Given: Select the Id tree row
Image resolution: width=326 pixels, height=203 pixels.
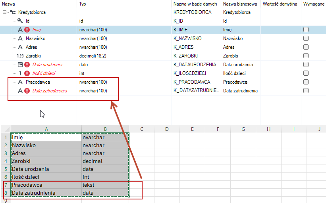Looking at the screenshot, I should coord(163,21).
